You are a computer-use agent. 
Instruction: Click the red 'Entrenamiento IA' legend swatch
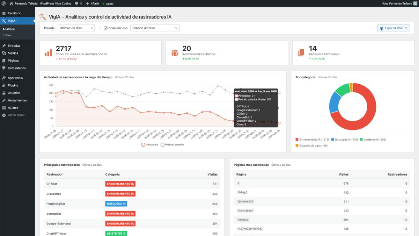[297, 140]
